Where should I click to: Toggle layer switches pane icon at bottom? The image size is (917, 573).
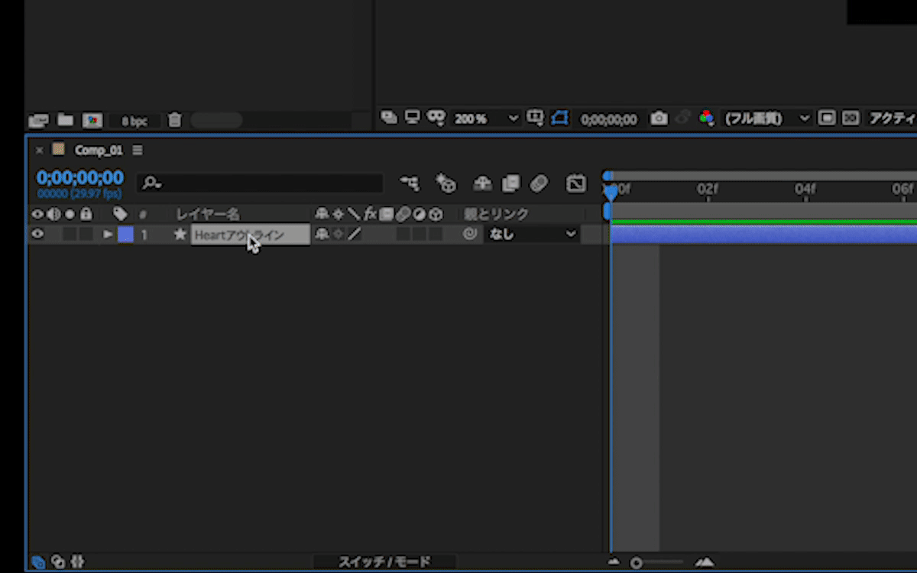click(37, 562)
